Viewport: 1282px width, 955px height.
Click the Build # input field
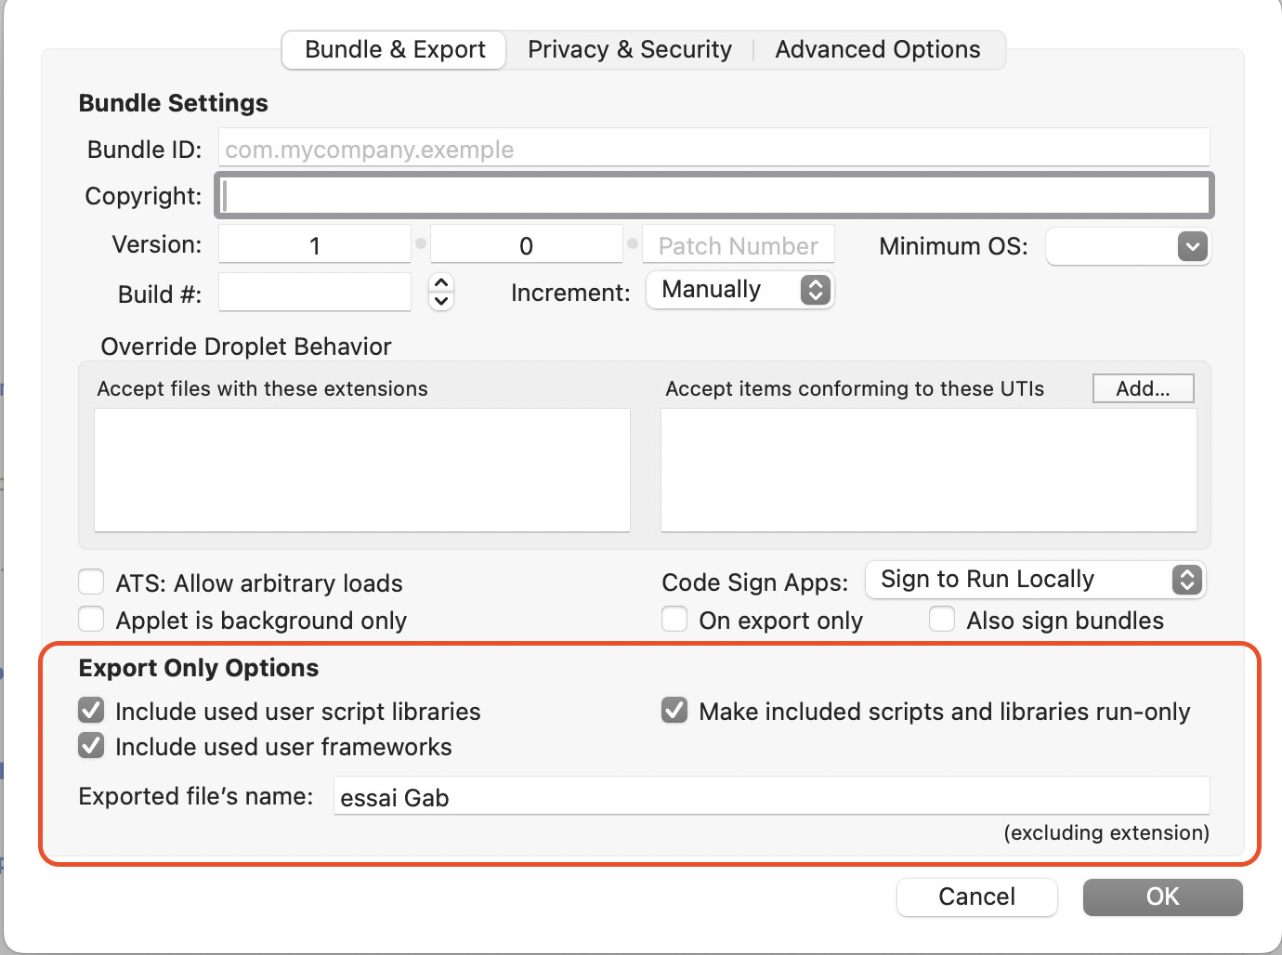coord(315,293)
